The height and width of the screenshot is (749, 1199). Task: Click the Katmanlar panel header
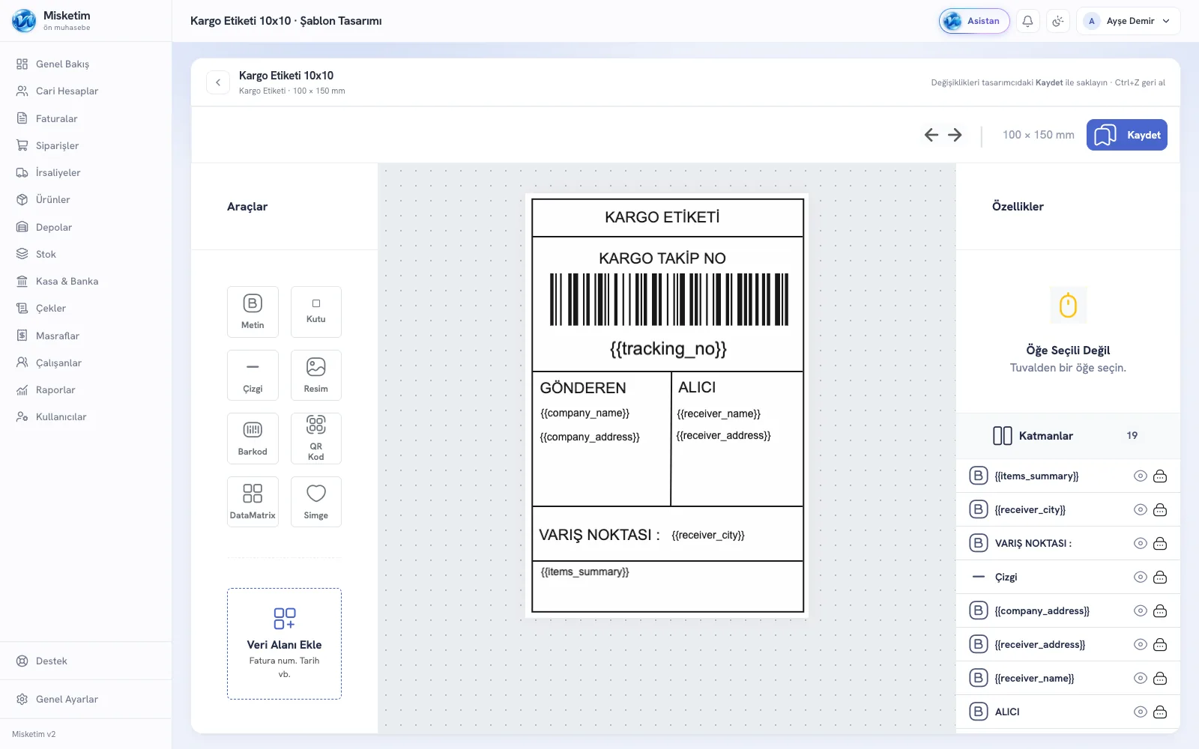click(x=1068, y=435)
